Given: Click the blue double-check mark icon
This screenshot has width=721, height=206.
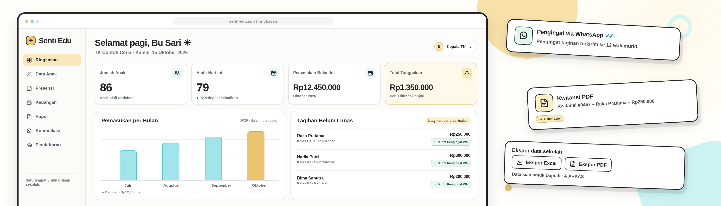Looking at the screenshot, I should click(609, 36).
